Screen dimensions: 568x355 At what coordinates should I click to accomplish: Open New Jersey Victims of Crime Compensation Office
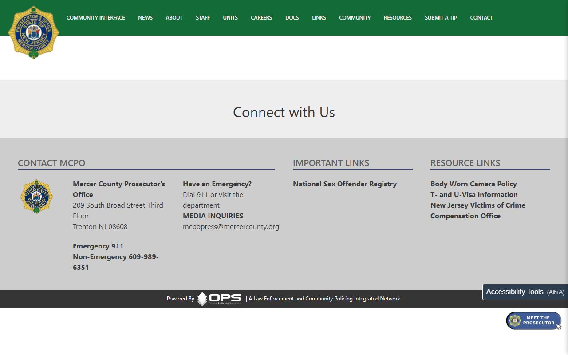(x=478, y=211)
